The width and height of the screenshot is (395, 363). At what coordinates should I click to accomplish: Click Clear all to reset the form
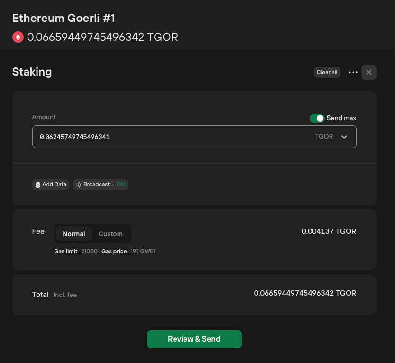tap(327, 72)
